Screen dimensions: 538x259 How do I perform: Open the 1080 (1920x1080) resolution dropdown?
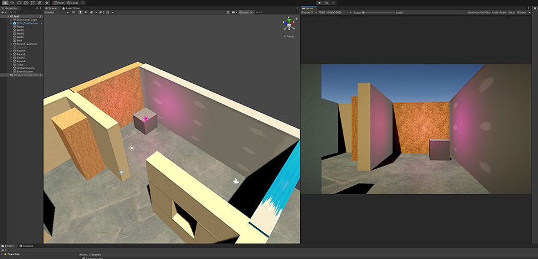click(335, 12)
